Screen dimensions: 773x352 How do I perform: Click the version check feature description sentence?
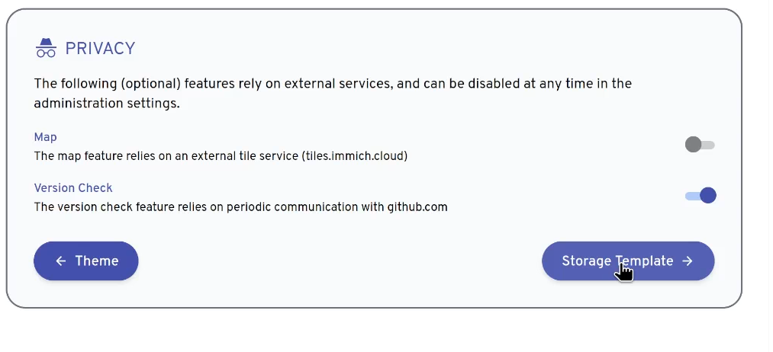click(240, 207)
